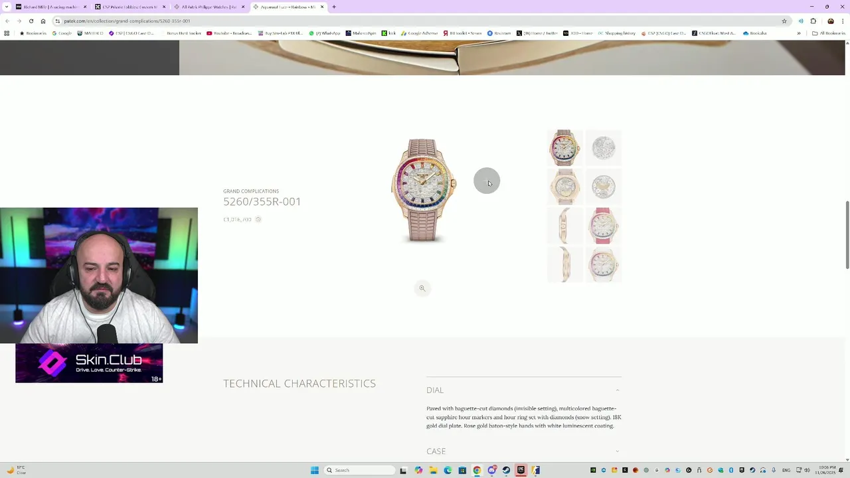The height and width of the screenshot is (478, 850).
Task: Zoom the watch image with magnifier icon
Action: (x=422, y=288)
